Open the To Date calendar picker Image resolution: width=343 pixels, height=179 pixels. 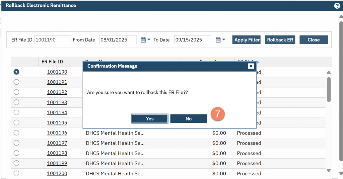(x=220, y=40)
